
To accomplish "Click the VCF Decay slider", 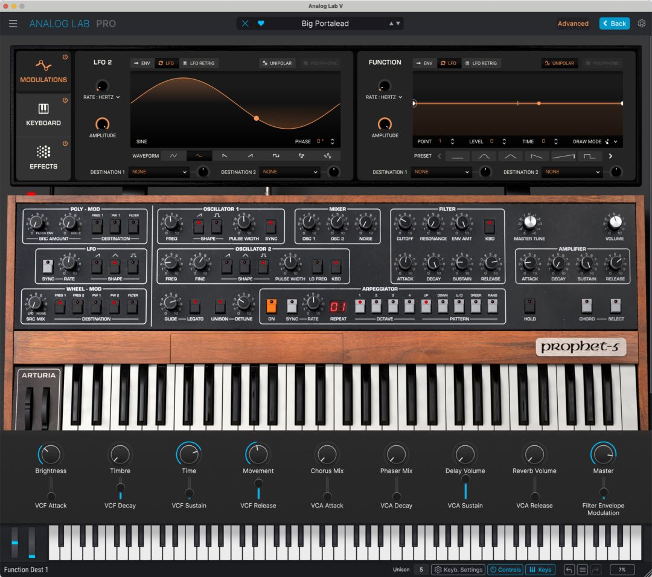I will click(120, 488).
